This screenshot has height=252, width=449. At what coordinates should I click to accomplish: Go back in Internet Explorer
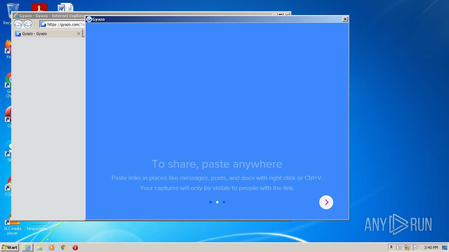click(x=18, y=24)
